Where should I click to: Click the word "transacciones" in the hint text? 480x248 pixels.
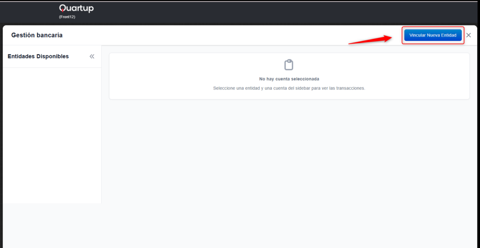[x=350, y=88]
